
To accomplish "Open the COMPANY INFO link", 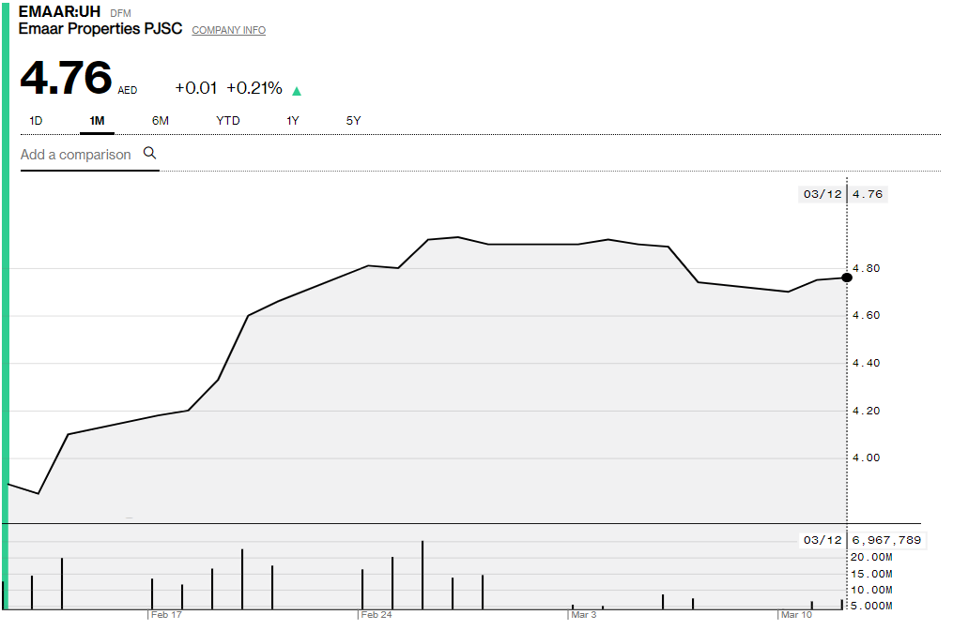I will [228, 30].
